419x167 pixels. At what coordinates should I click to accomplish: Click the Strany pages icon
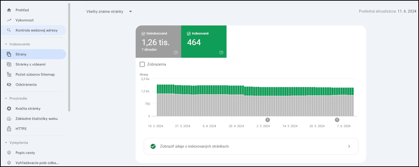9,54
